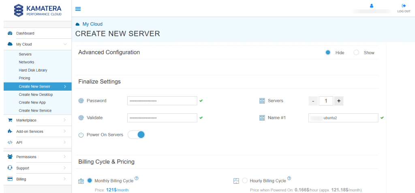Go to Dashboard
The width and height of the screenshot is (415, 193).
tap(25, 33)
